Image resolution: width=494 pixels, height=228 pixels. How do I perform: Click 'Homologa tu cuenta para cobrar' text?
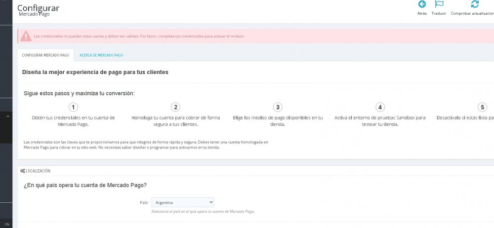(175, 121)
